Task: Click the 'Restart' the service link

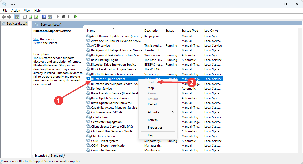Action: click(38, 43)
